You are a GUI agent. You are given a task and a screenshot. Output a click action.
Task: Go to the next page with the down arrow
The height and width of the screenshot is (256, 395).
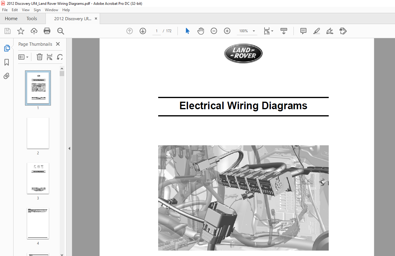143,31
